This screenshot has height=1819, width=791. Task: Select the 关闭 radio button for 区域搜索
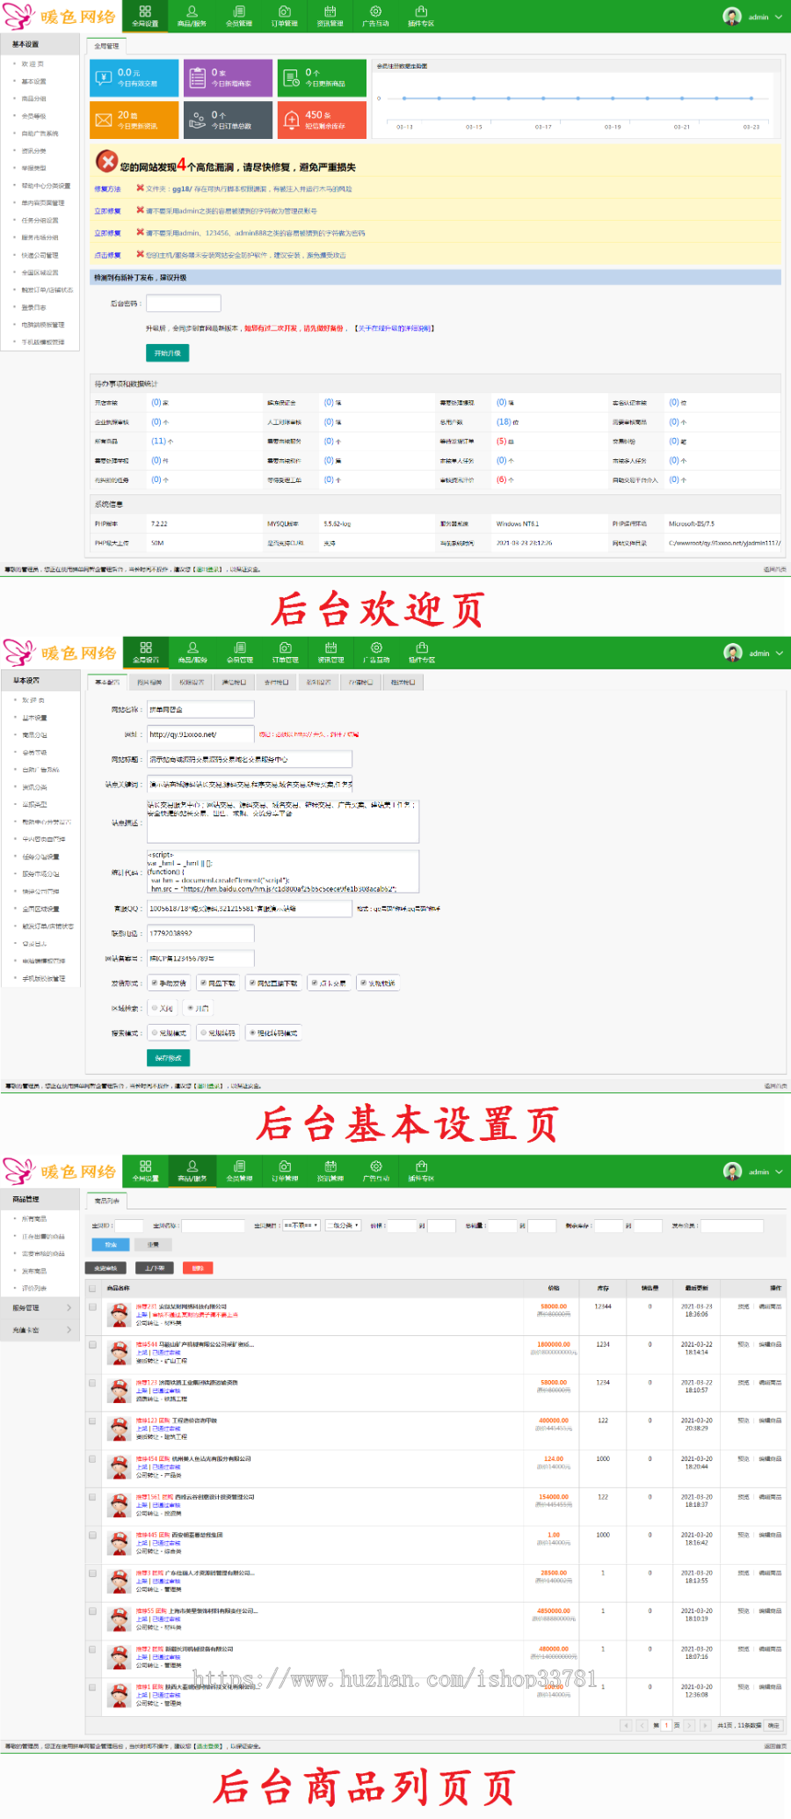tap(155, 1008)
